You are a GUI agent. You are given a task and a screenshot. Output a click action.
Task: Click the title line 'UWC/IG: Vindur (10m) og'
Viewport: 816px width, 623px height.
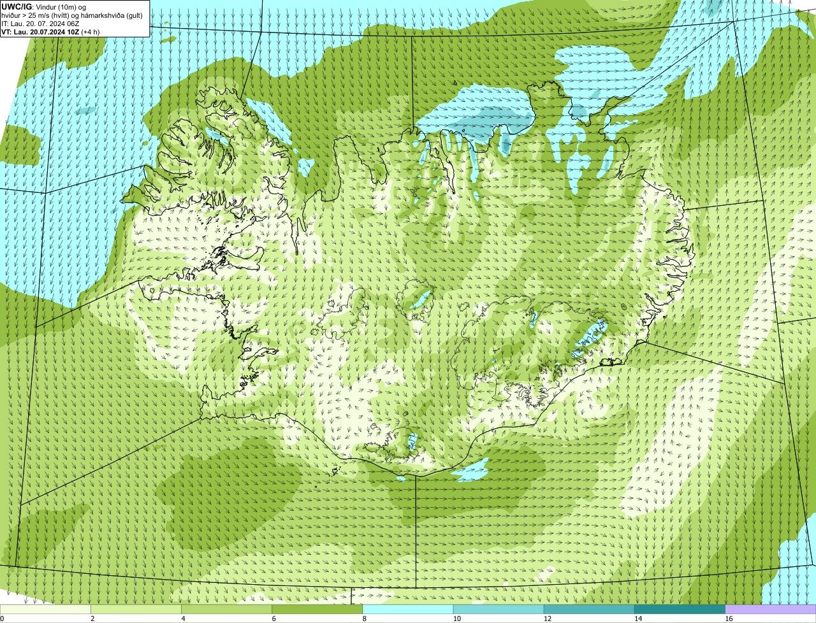[43, 6]
